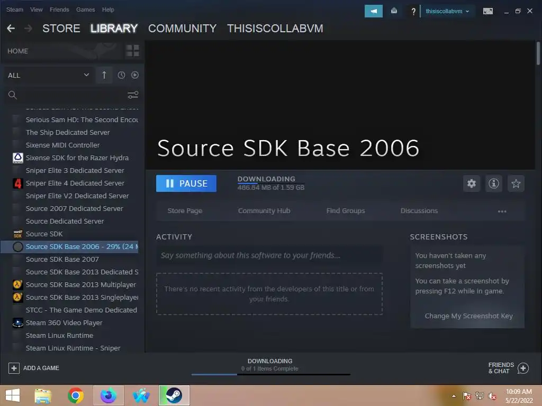Open the Friends menu
The image size is (542, 406).
59,10
